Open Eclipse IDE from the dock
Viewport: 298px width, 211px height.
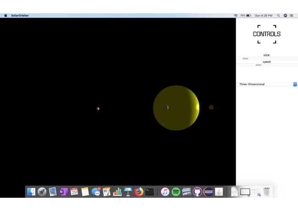coord(208,192)
